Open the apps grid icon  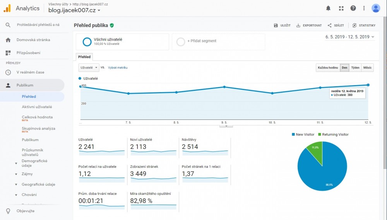341,8
